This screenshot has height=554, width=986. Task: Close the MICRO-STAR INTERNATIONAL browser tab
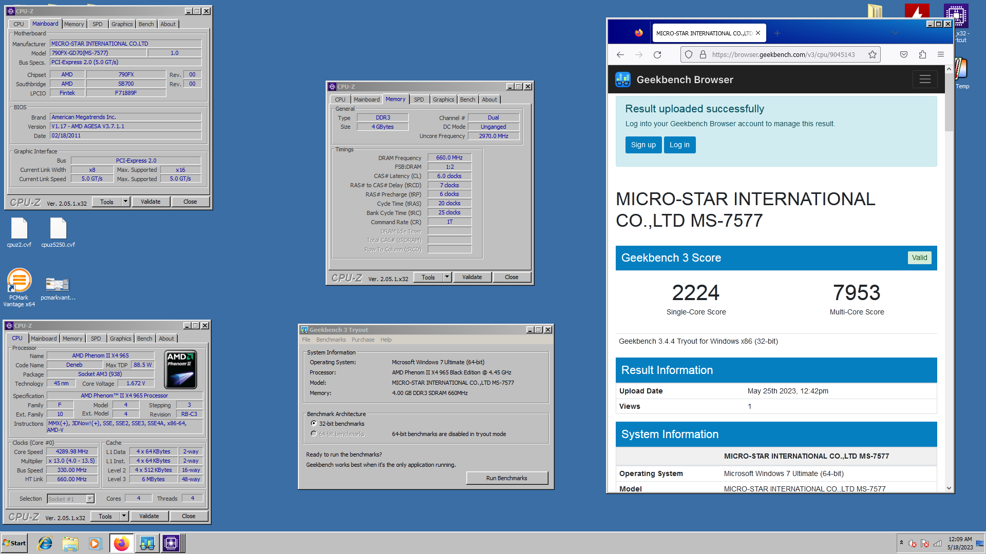click(758, 33)
